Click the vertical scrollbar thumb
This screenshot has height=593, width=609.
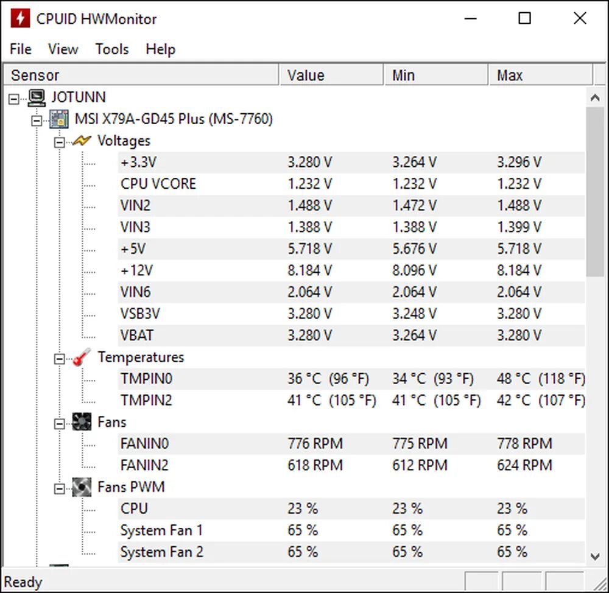595,192
